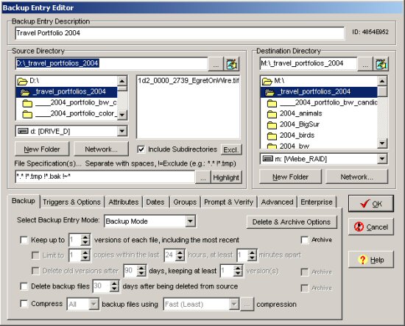Enable the Compress backup files checkbox
The width and height of the screenshot is (405, 326).
point(24,303)
